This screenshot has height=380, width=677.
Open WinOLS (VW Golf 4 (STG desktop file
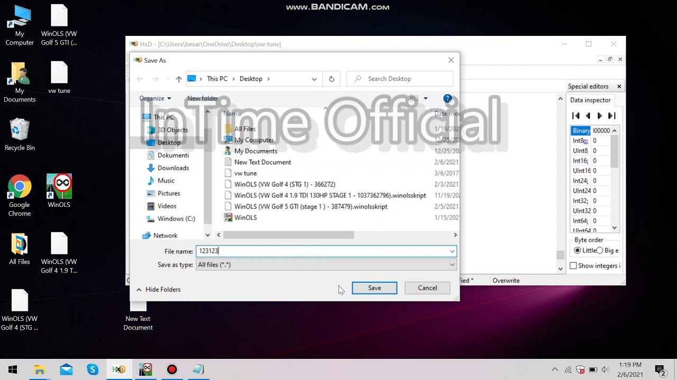point(20,310)
